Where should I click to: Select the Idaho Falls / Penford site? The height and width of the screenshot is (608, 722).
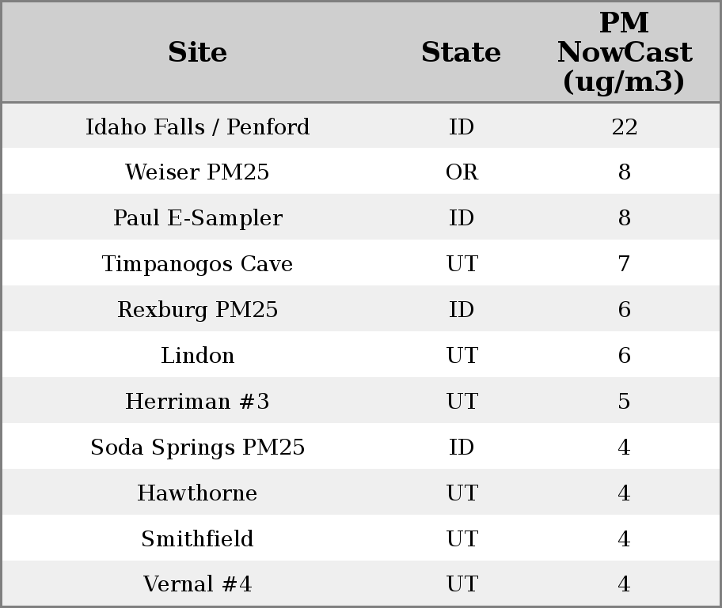(x=197, y=127)
